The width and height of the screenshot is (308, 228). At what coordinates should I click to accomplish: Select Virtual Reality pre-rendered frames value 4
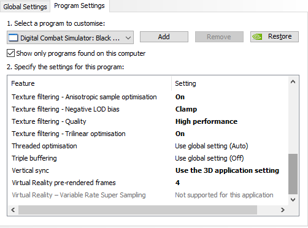177,183
